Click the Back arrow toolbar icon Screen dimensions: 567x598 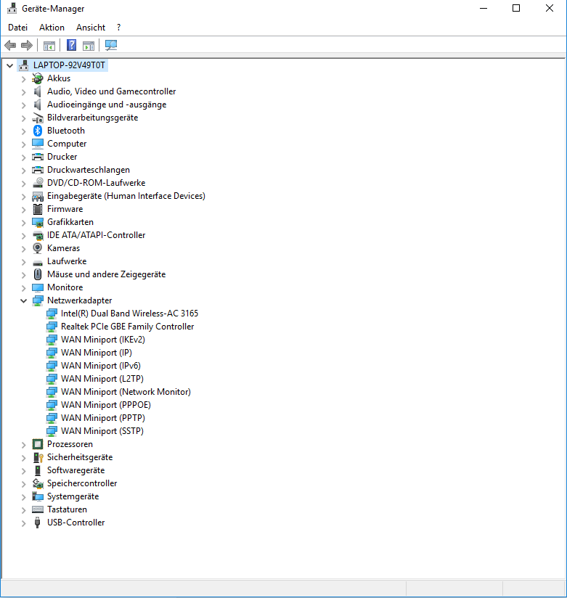[x=10, y=46]
